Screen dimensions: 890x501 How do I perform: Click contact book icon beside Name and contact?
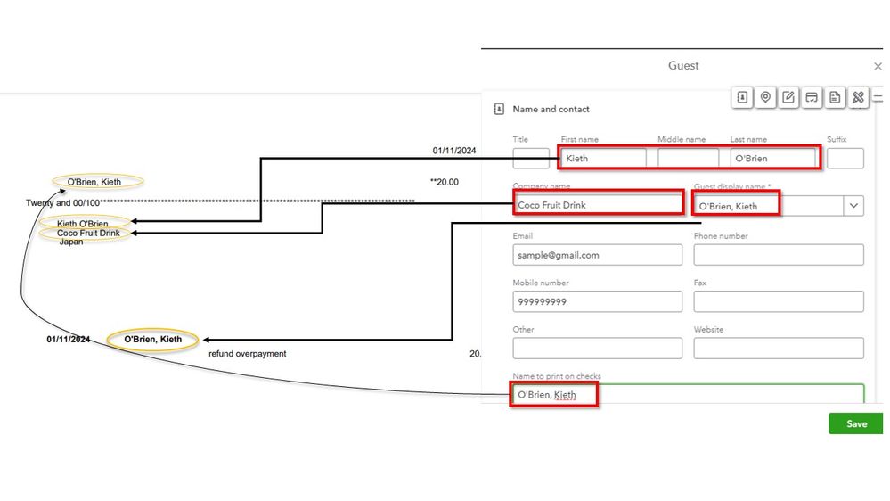pyautogui.click(x=499, y=109)
